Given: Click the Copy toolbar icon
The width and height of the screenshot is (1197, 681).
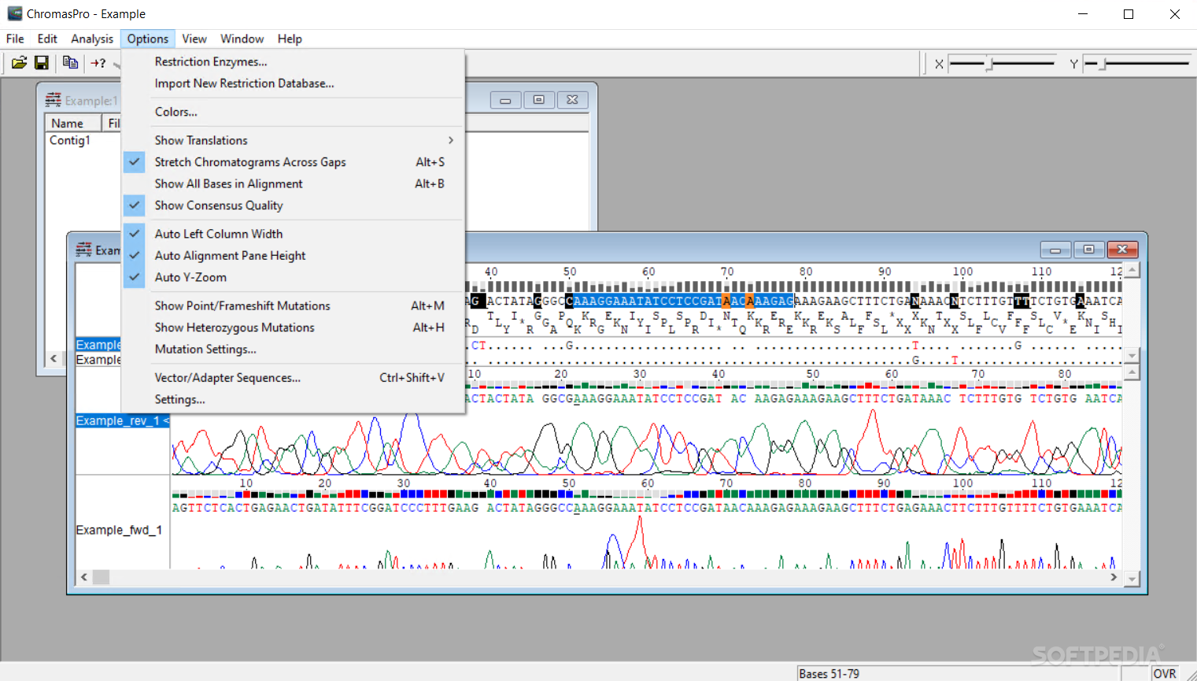Looking at the screenshot, I should point(70,63).
